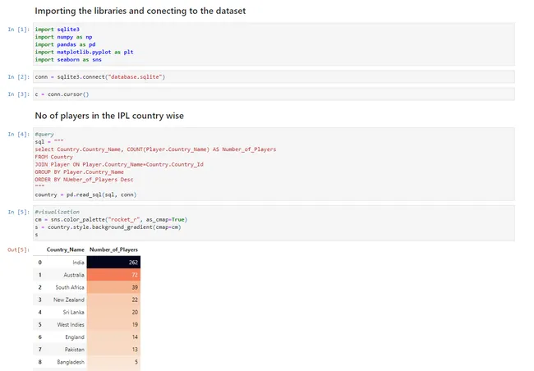This screenshot has width=534, height=371.
Task: Click the 20 value cell
Action: coord(113,312)
